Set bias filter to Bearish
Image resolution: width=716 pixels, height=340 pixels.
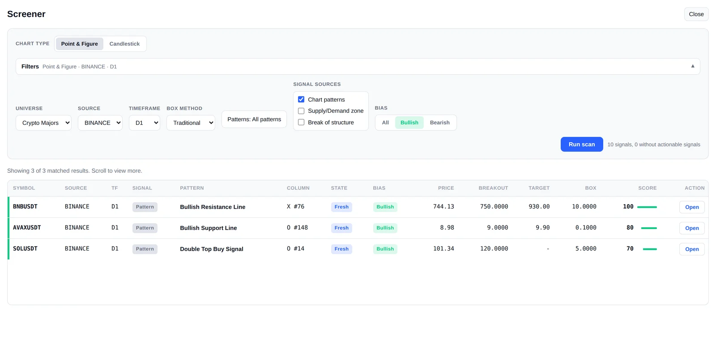click(x=440, y=123)
